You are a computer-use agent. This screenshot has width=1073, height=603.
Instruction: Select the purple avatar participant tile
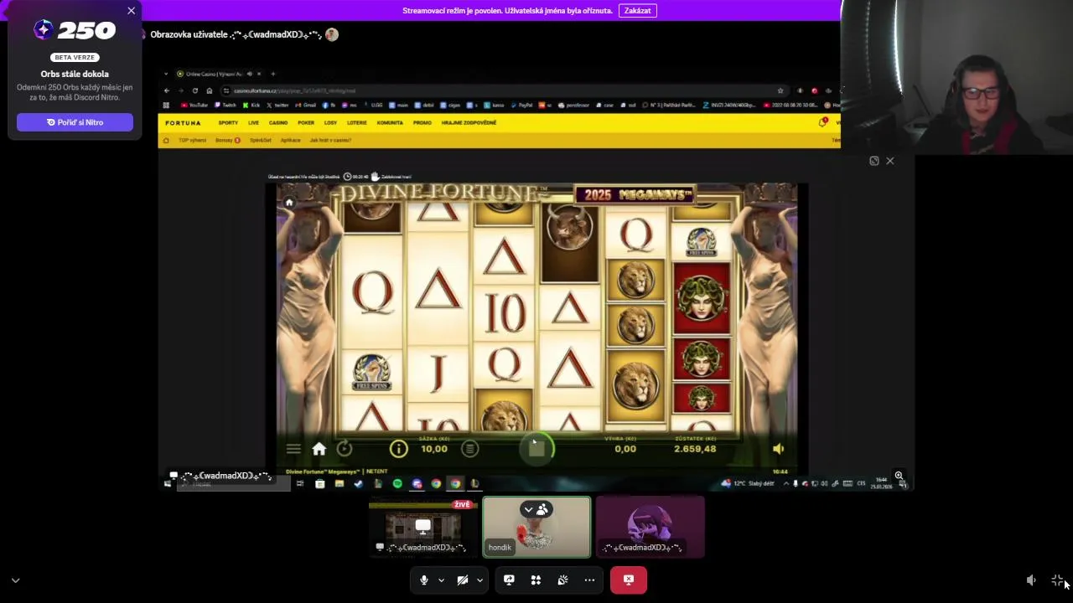pyautogui.click(x=651, y=527)
